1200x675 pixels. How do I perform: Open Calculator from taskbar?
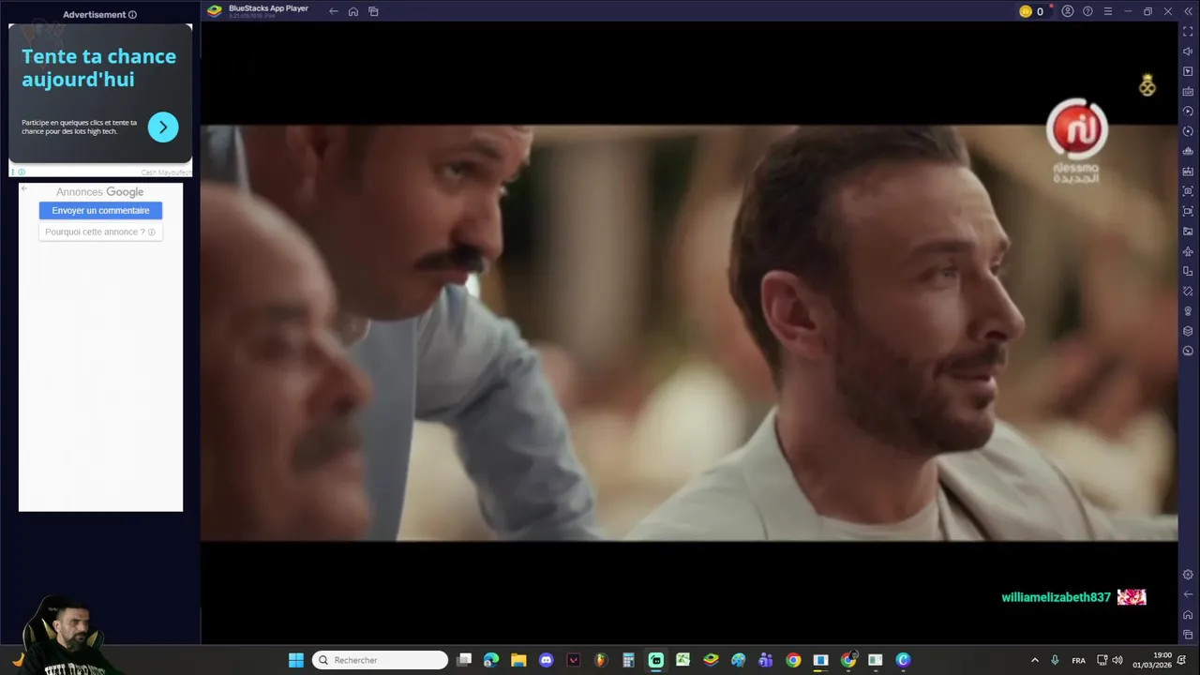pos(628,660)
